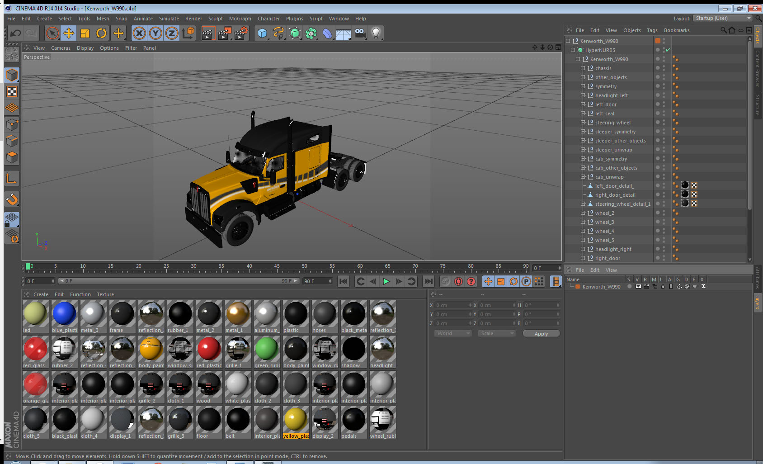Add floor/environment object icon

click(344, 33)
